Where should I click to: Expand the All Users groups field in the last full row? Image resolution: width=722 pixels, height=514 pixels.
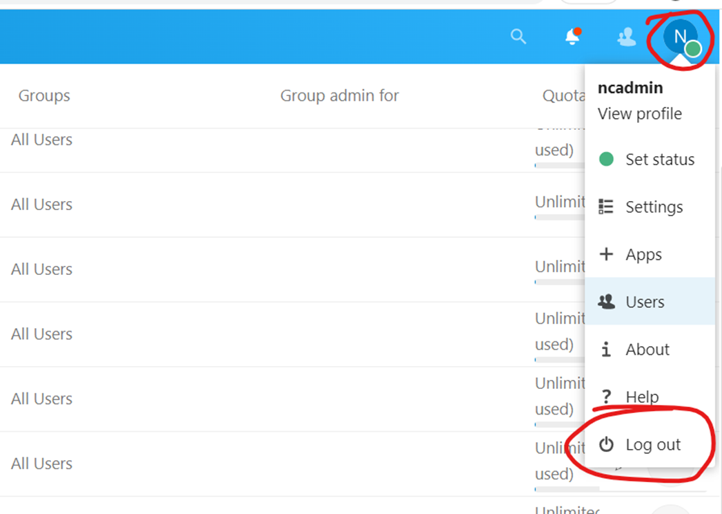click(x=41, y=464)
